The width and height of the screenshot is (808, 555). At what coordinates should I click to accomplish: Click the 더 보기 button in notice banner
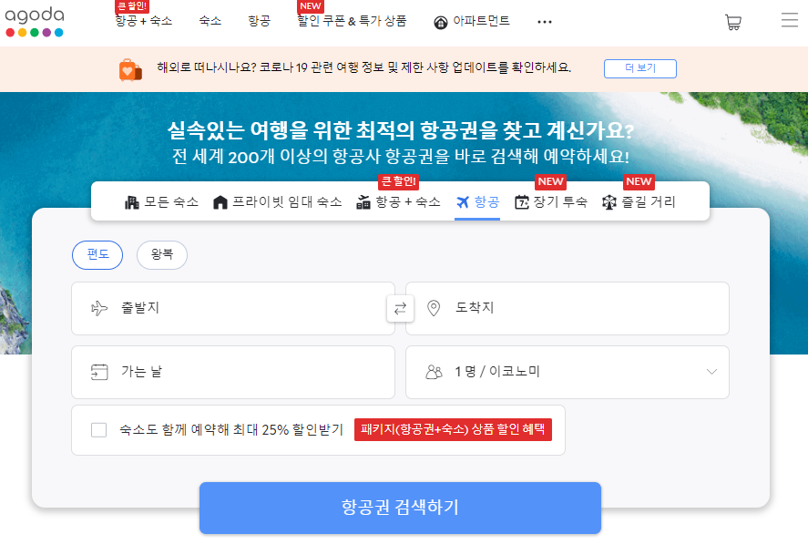point(639,67)
